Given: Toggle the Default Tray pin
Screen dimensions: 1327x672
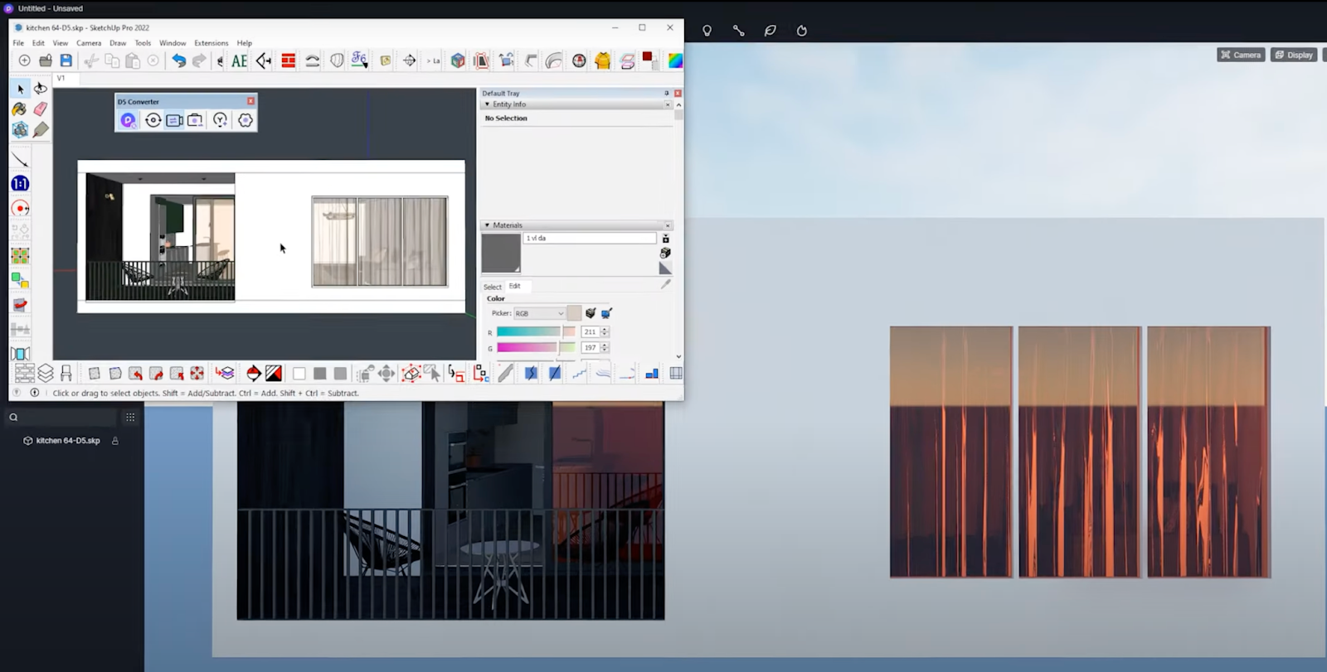Looking at the screenshot, I should click(666, 93).
